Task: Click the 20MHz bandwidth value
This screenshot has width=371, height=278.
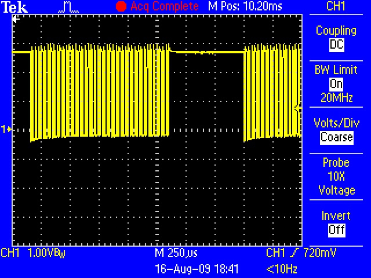Action: pyautogui.click(x=336, y=98)
